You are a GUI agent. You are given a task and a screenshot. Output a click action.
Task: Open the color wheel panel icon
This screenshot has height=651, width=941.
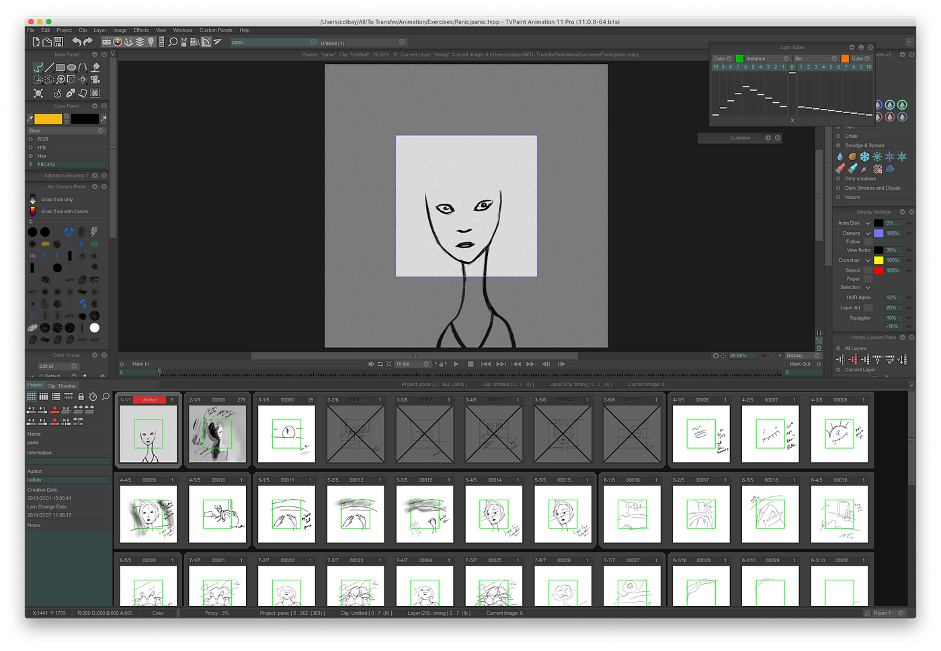[118, 42]
